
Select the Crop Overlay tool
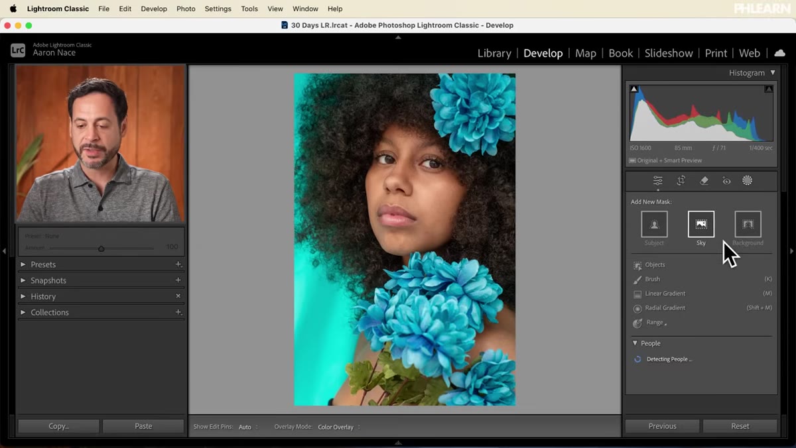coord(681,180)
